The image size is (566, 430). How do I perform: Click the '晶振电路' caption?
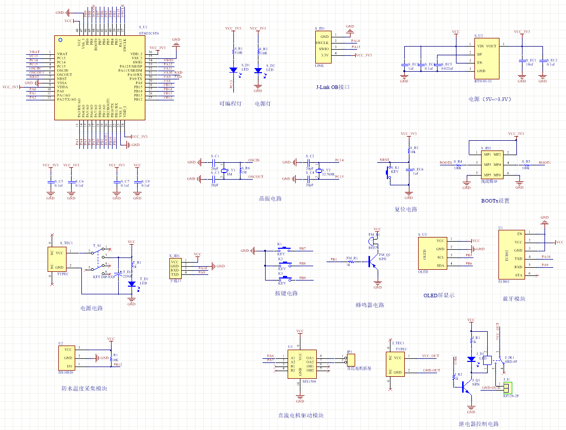coord(270,199)
